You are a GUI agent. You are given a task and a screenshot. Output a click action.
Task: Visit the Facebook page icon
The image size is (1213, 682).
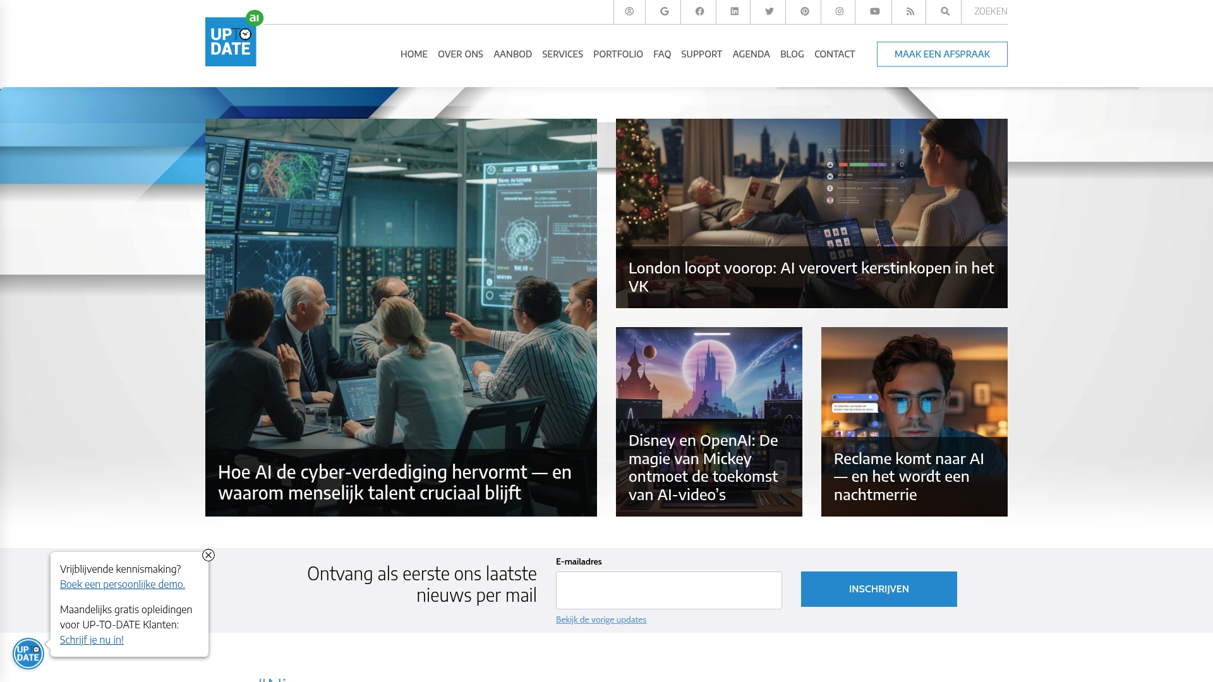point(699,11)
